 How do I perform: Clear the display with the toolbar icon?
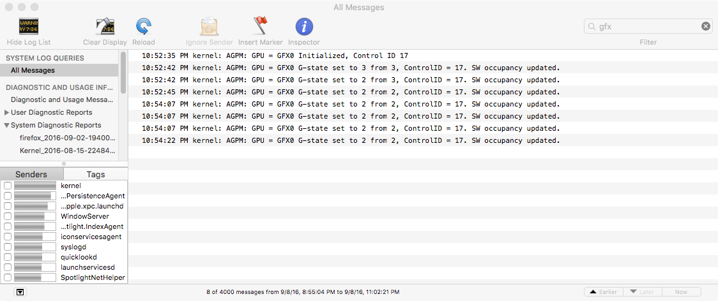(x=105, y=27)
